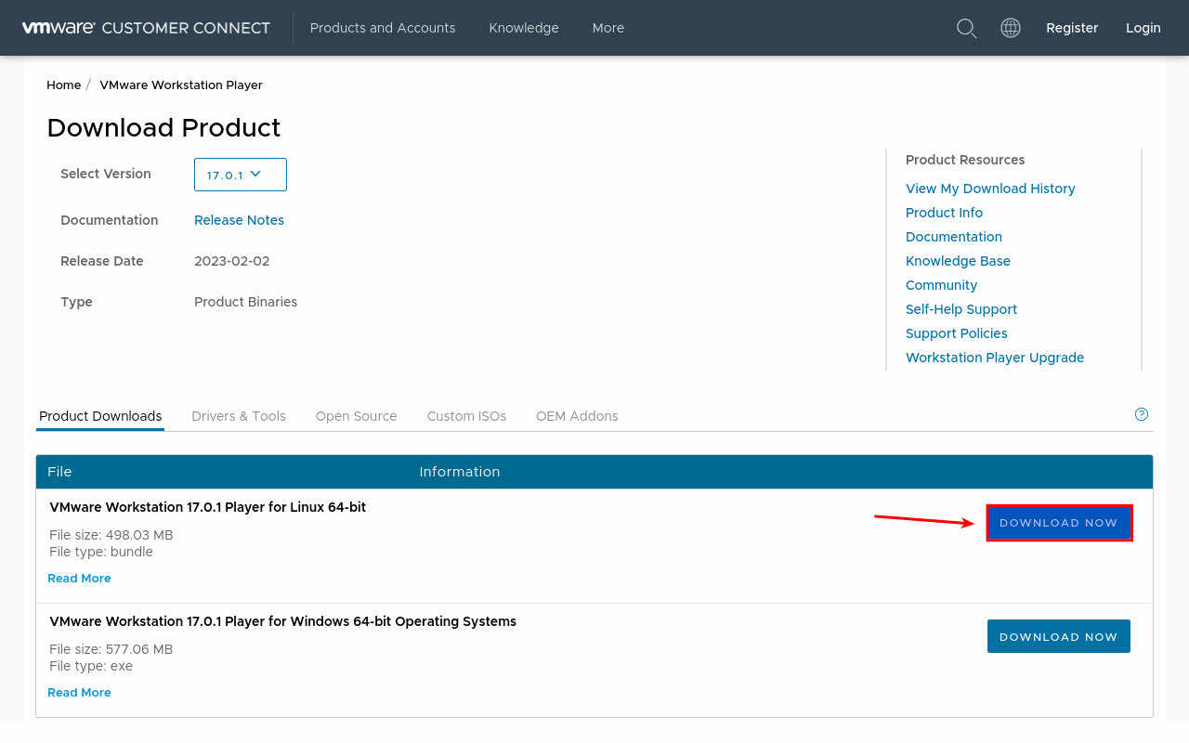Screen dimensions: 1189x743
Task: Click Register in the header
Action: [x=1072, y=28]
